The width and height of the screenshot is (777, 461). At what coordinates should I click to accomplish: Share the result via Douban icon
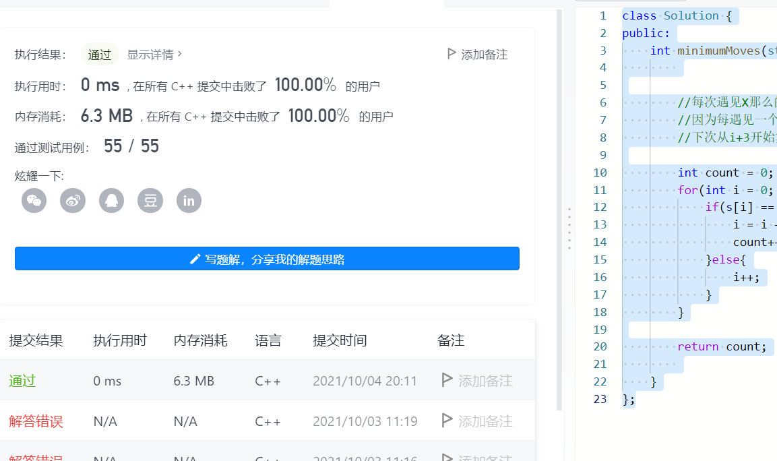click(150, 200)
